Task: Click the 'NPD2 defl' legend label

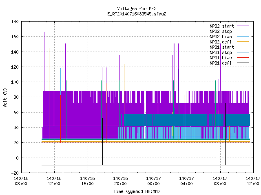Action: click(221, 42)
